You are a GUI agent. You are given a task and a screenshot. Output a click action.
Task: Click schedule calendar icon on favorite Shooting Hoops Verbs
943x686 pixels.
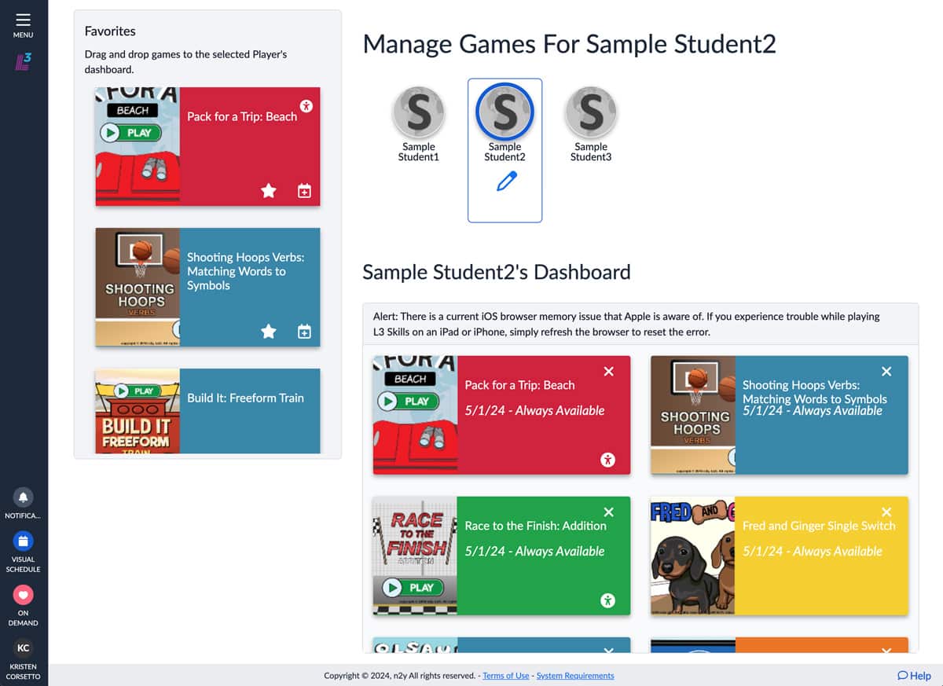(304, 332)
